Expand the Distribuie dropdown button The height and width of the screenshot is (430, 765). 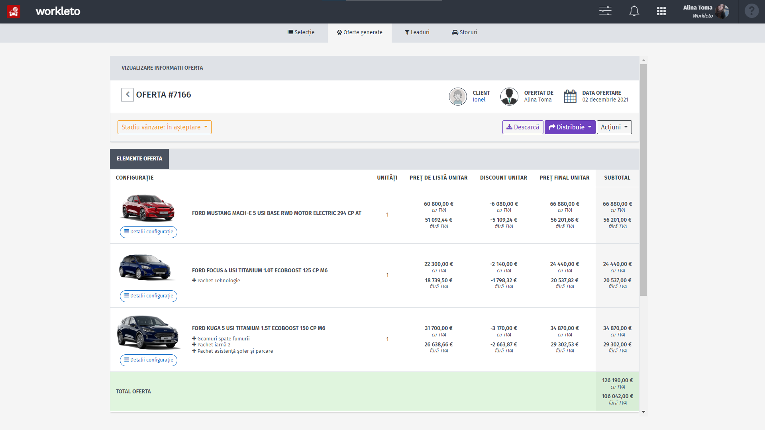[570, 127]
